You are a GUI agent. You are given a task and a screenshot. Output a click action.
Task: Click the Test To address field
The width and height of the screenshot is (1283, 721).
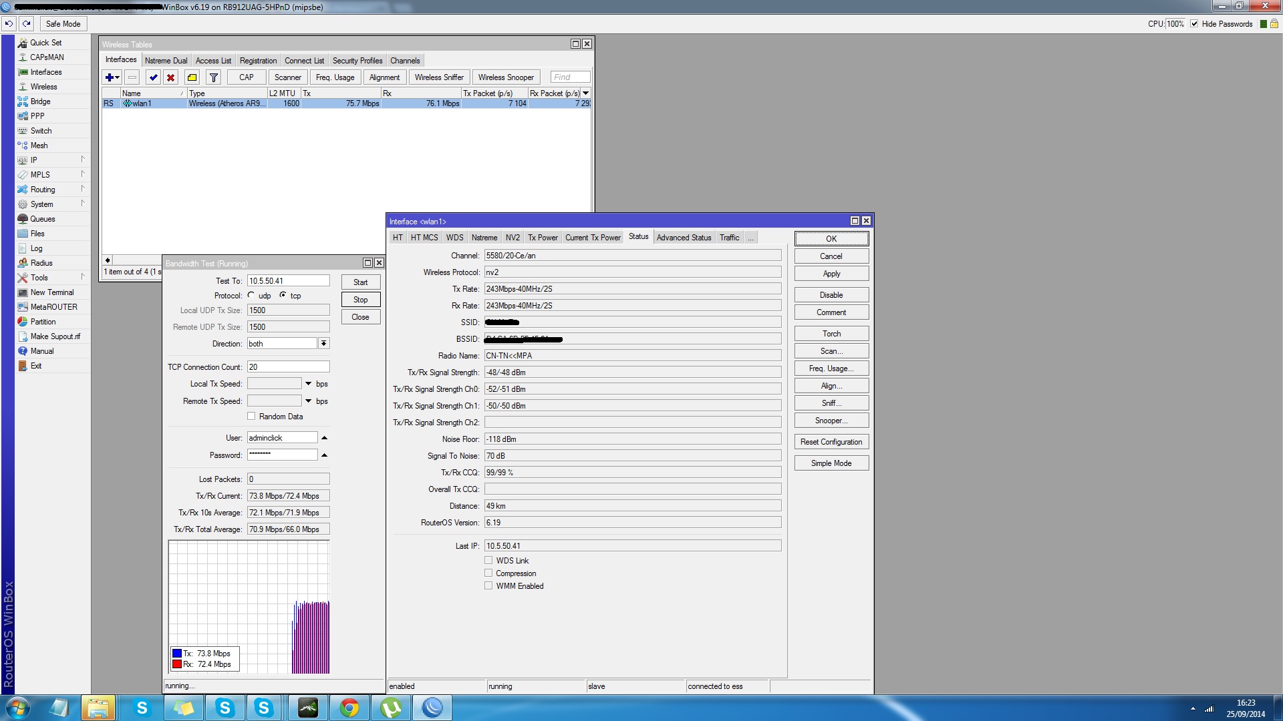point(288,281)
